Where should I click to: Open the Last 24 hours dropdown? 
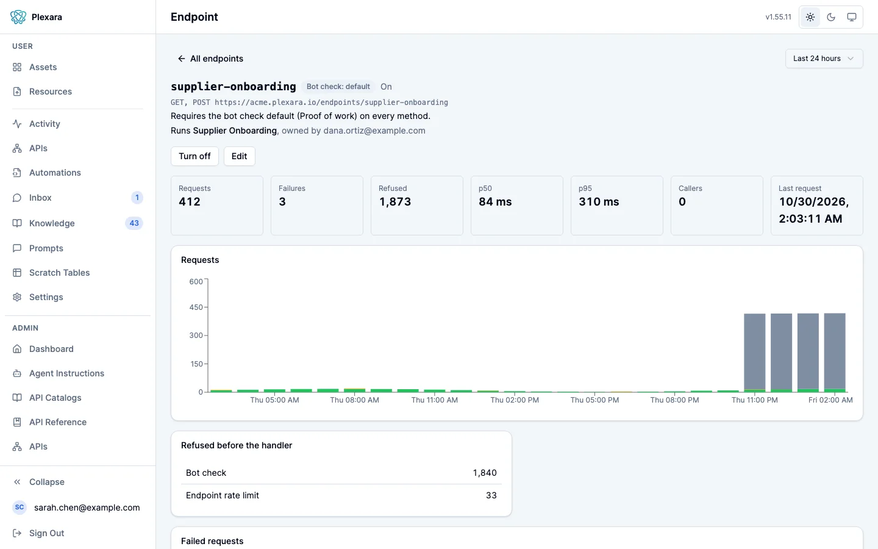click(824, 59)
